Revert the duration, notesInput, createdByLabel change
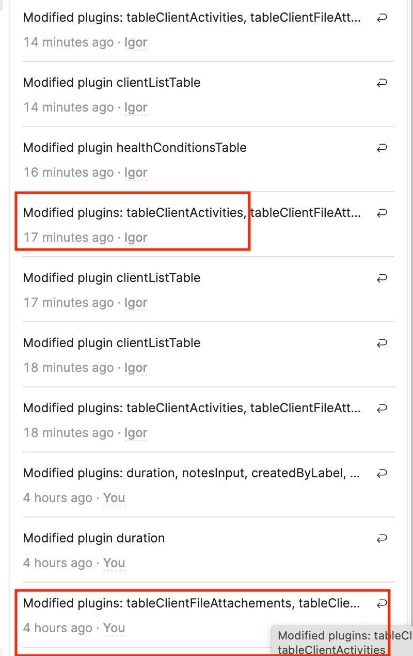Viewport: 413px width, 656px height. [x=382, y=474]
